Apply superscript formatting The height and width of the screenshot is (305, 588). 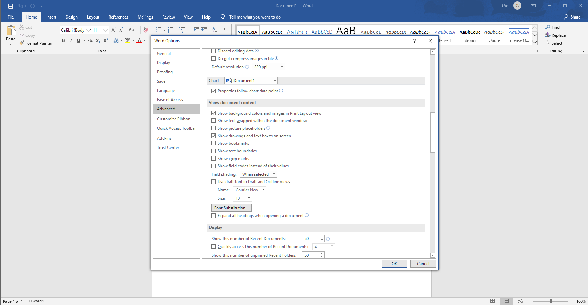tap(106, 40)
